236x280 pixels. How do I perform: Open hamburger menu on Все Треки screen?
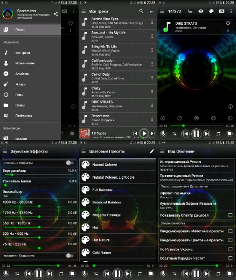point(83,11)
